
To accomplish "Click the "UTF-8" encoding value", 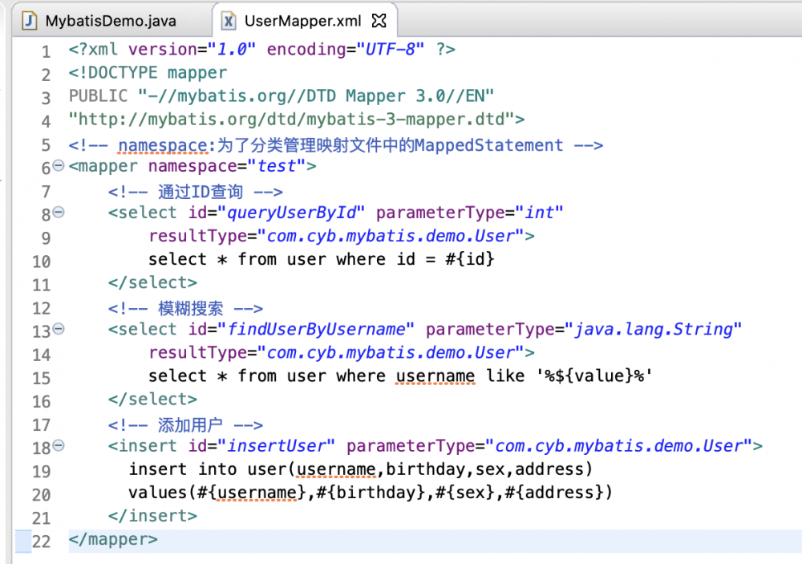I will tap(391, 49).
